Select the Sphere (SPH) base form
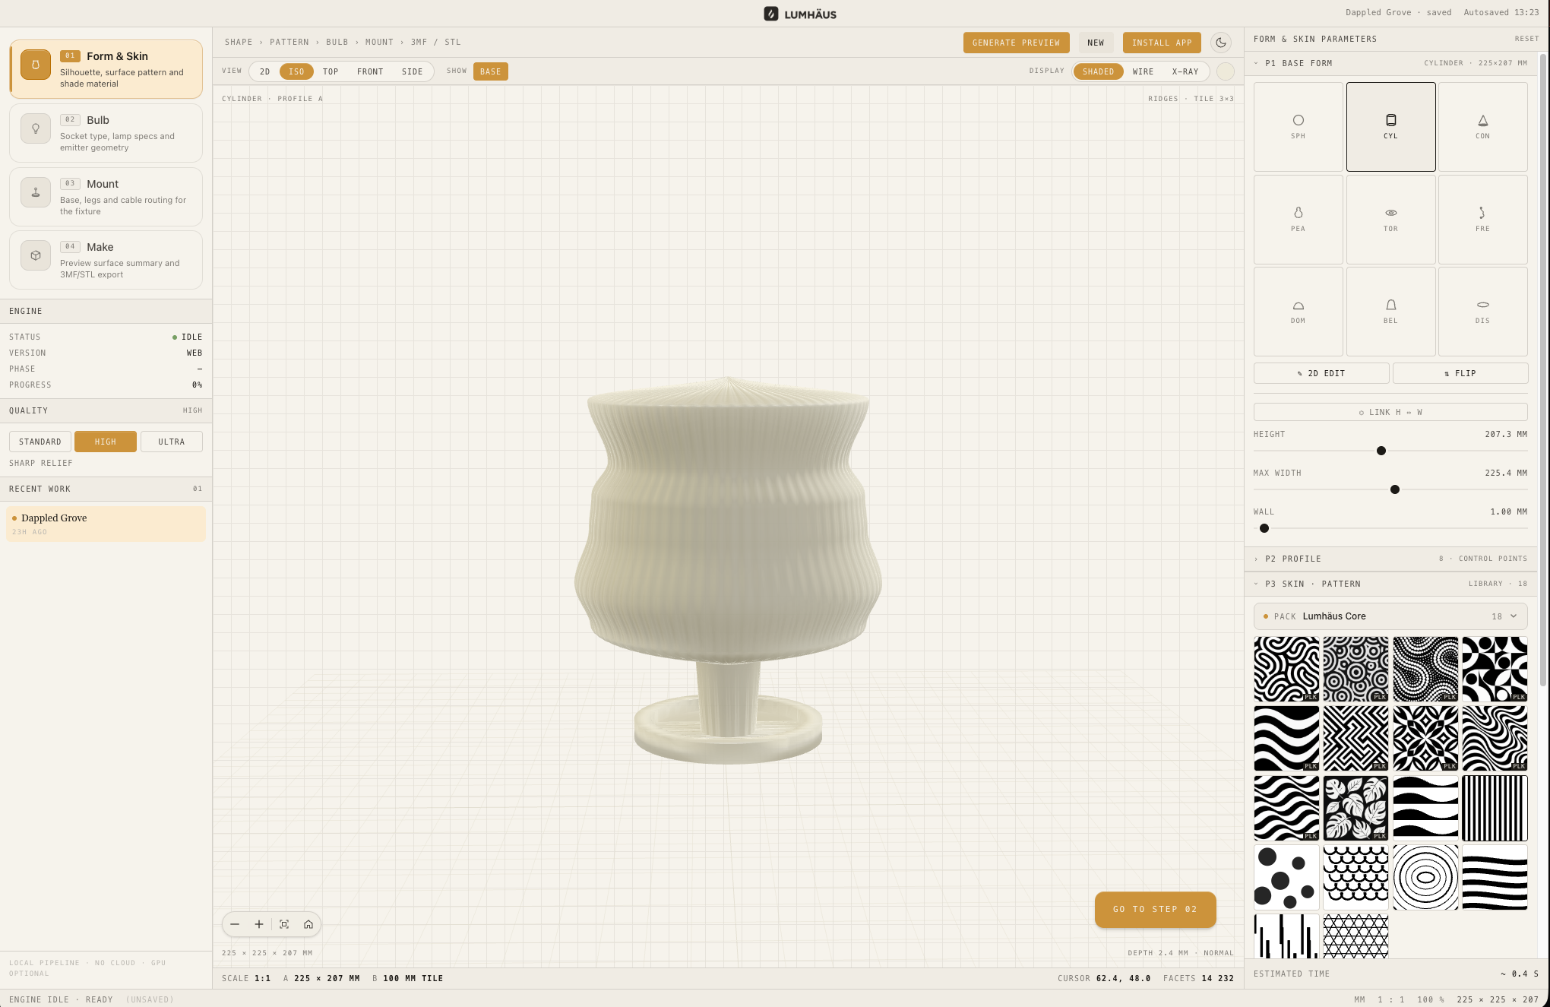 coord(1298,127)
